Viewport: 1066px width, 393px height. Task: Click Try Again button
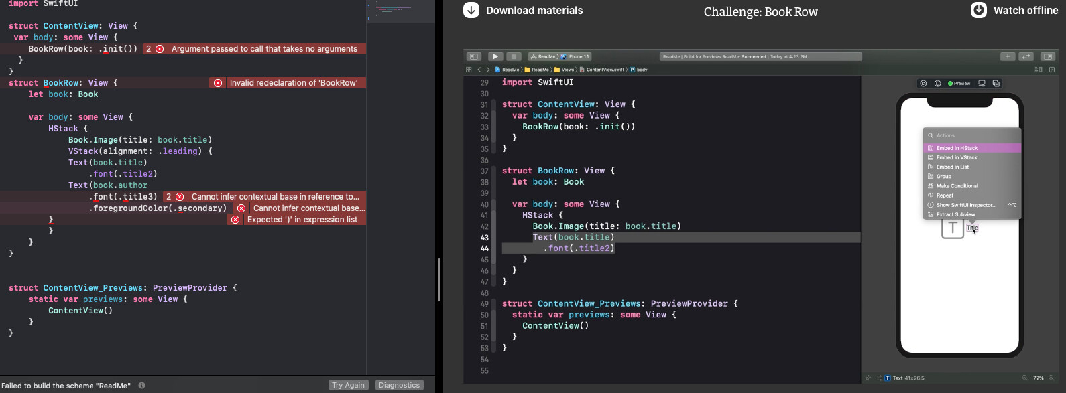(349, 385)
